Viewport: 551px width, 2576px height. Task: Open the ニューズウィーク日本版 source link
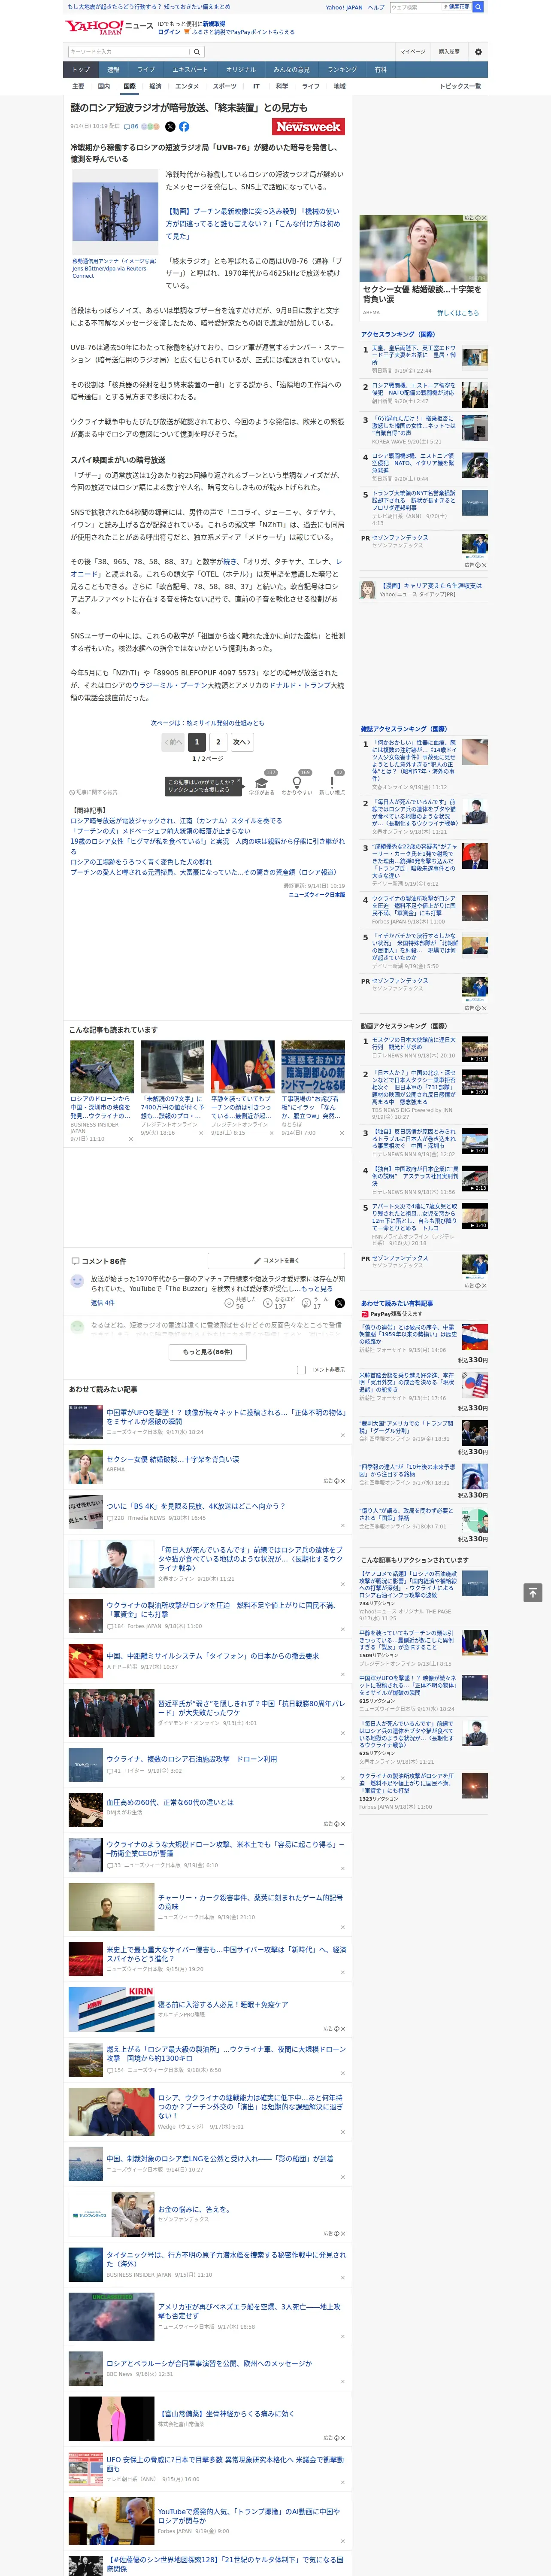click(x=317, y=895)
